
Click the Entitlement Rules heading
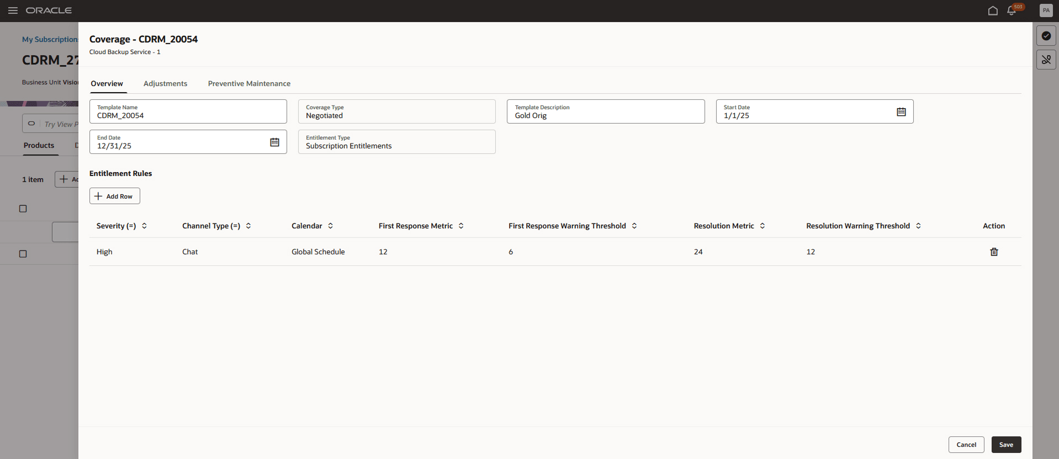(120, 173)
